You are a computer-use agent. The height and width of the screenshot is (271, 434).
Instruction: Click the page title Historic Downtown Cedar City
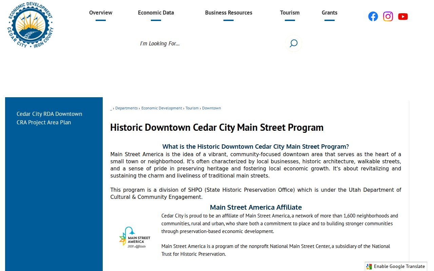217,127
